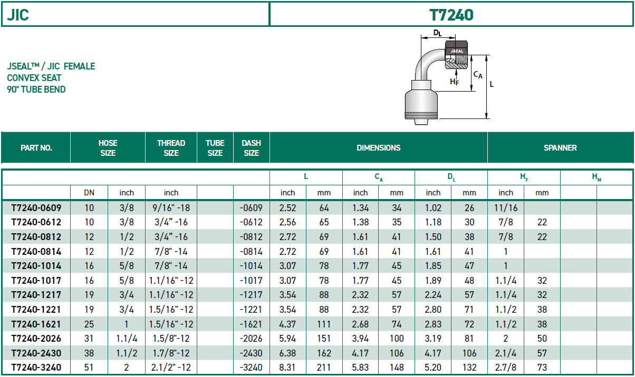The width and height of the screenshot is (635, 377).
Task: Click the 1.5/8"-12 thread size cell
Action: tap(171, 339)
